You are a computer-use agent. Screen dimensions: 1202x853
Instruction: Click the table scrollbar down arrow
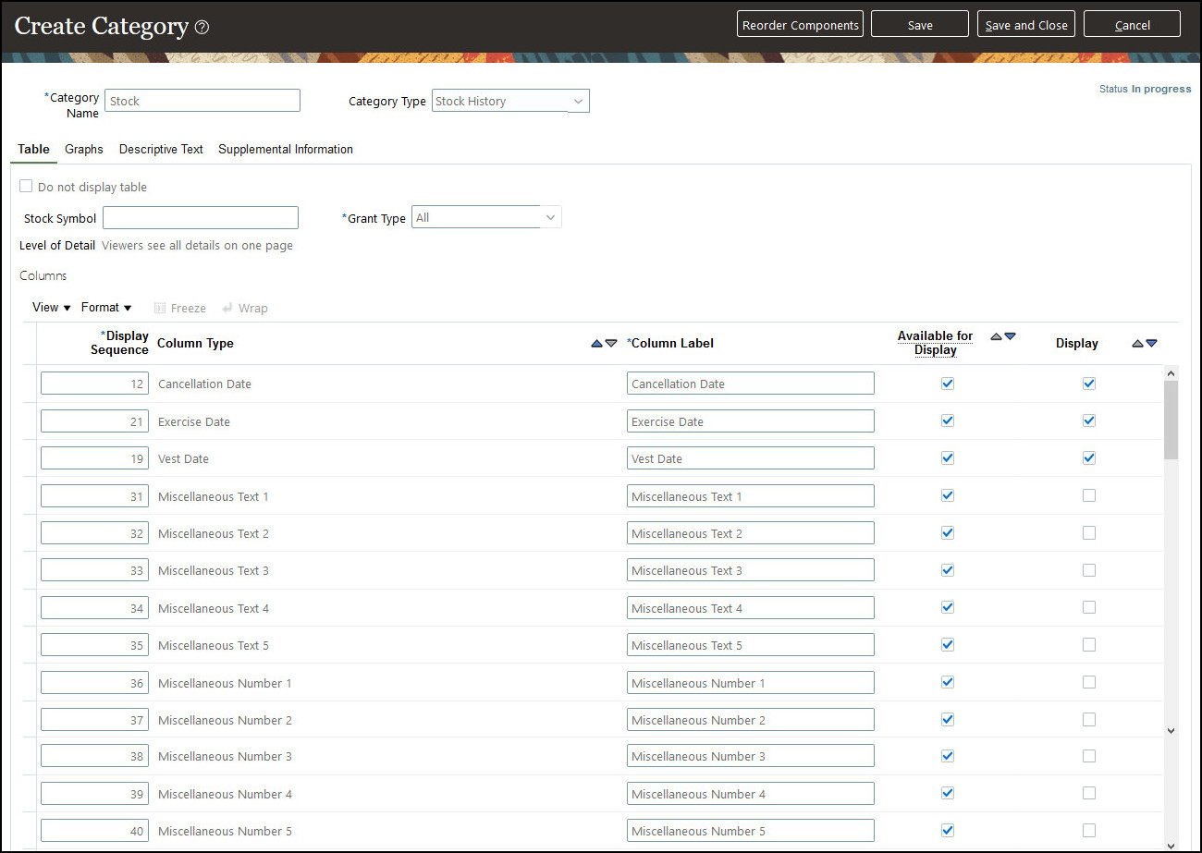pos(1171,730)
